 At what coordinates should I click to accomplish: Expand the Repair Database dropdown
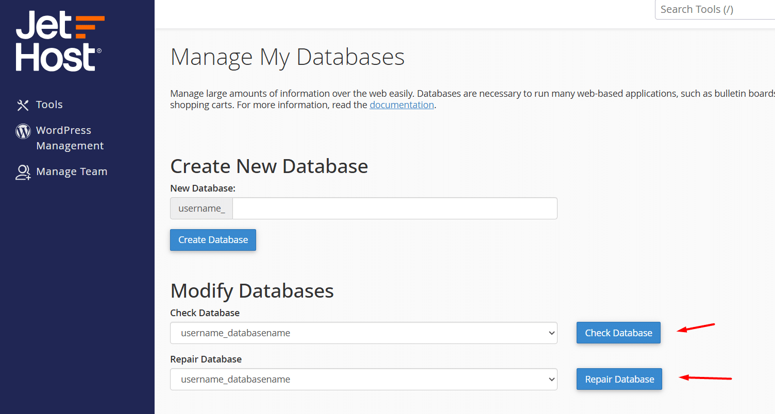click(x=364, y=380)
